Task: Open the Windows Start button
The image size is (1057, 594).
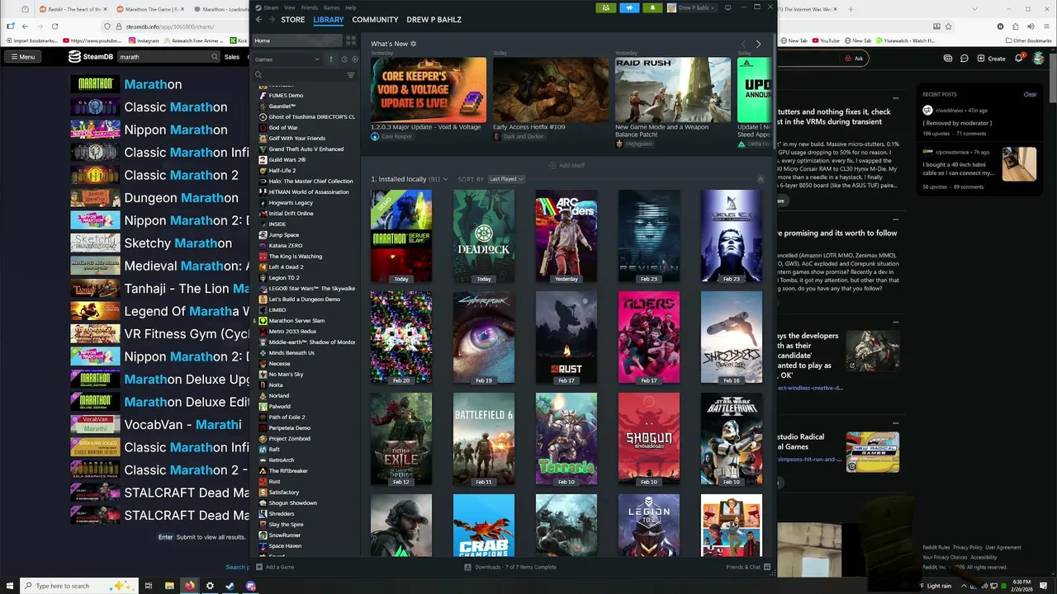Action: pos(9,586)
